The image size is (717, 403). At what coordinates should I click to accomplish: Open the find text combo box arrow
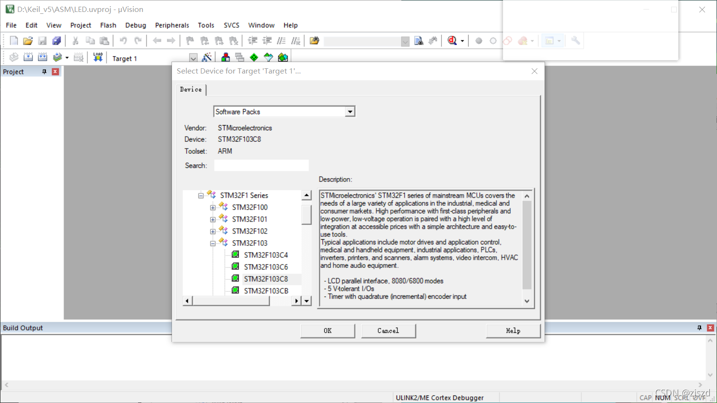pyautogui.click(x=405, y=42)
